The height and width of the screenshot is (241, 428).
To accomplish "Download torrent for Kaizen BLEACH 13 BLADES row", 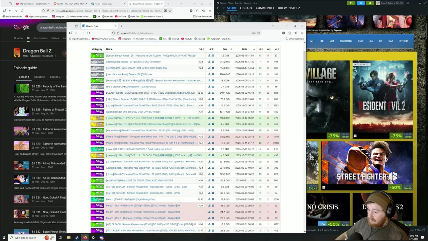I will tap(209, 149).
